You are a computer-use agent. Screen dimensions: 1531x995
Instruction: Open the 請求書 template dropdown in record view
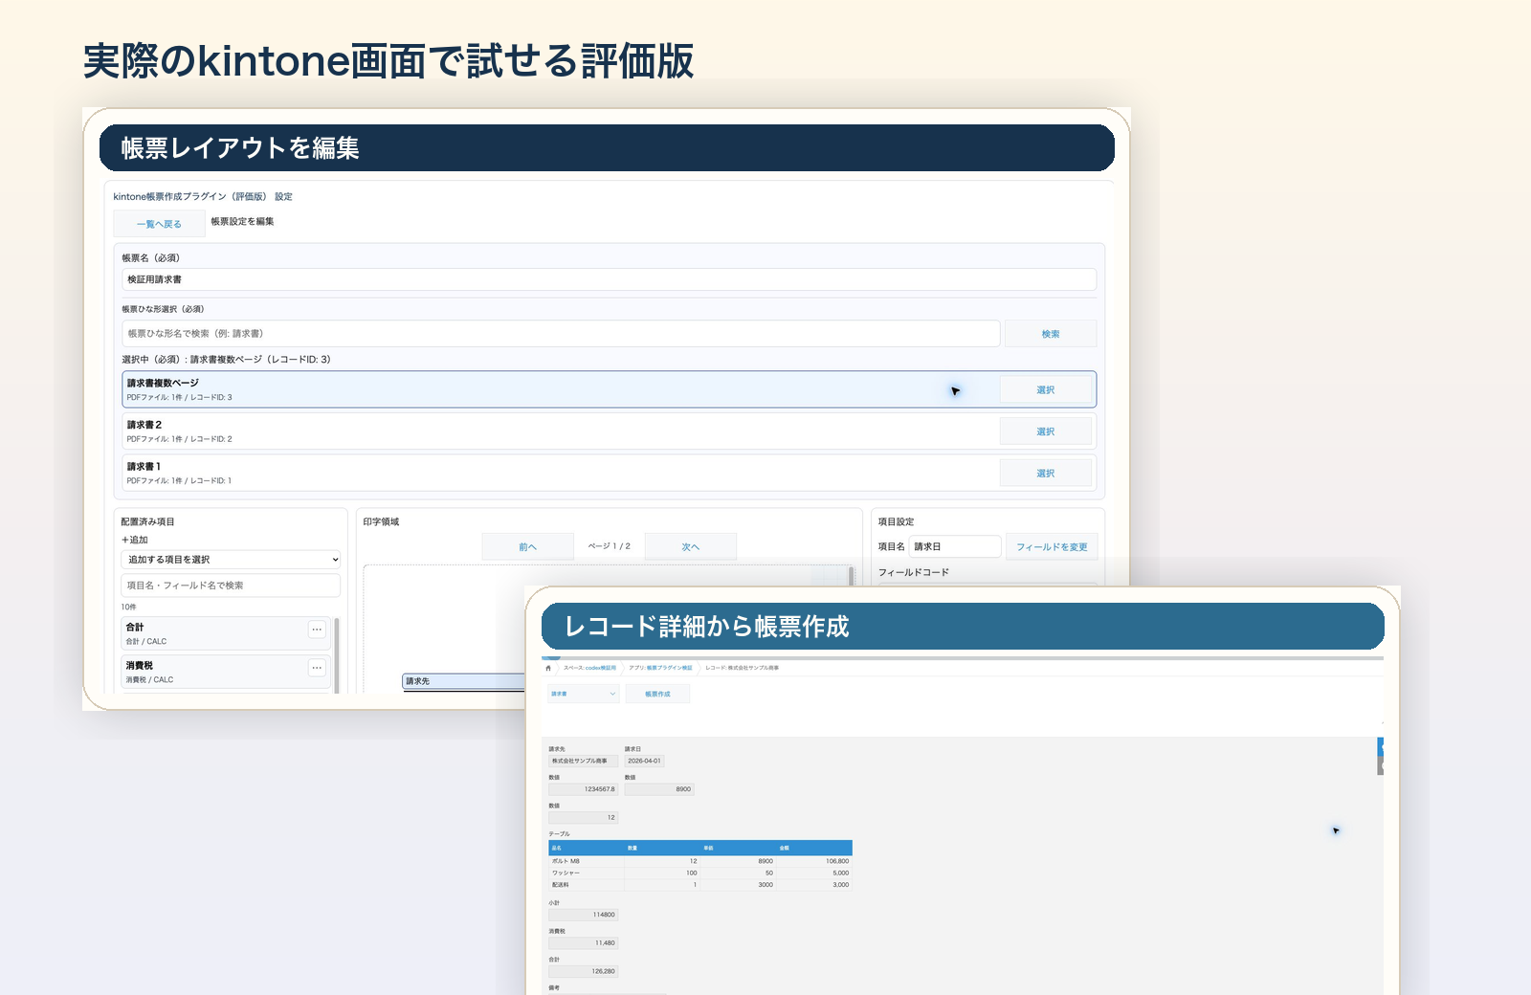click(584, 694)
